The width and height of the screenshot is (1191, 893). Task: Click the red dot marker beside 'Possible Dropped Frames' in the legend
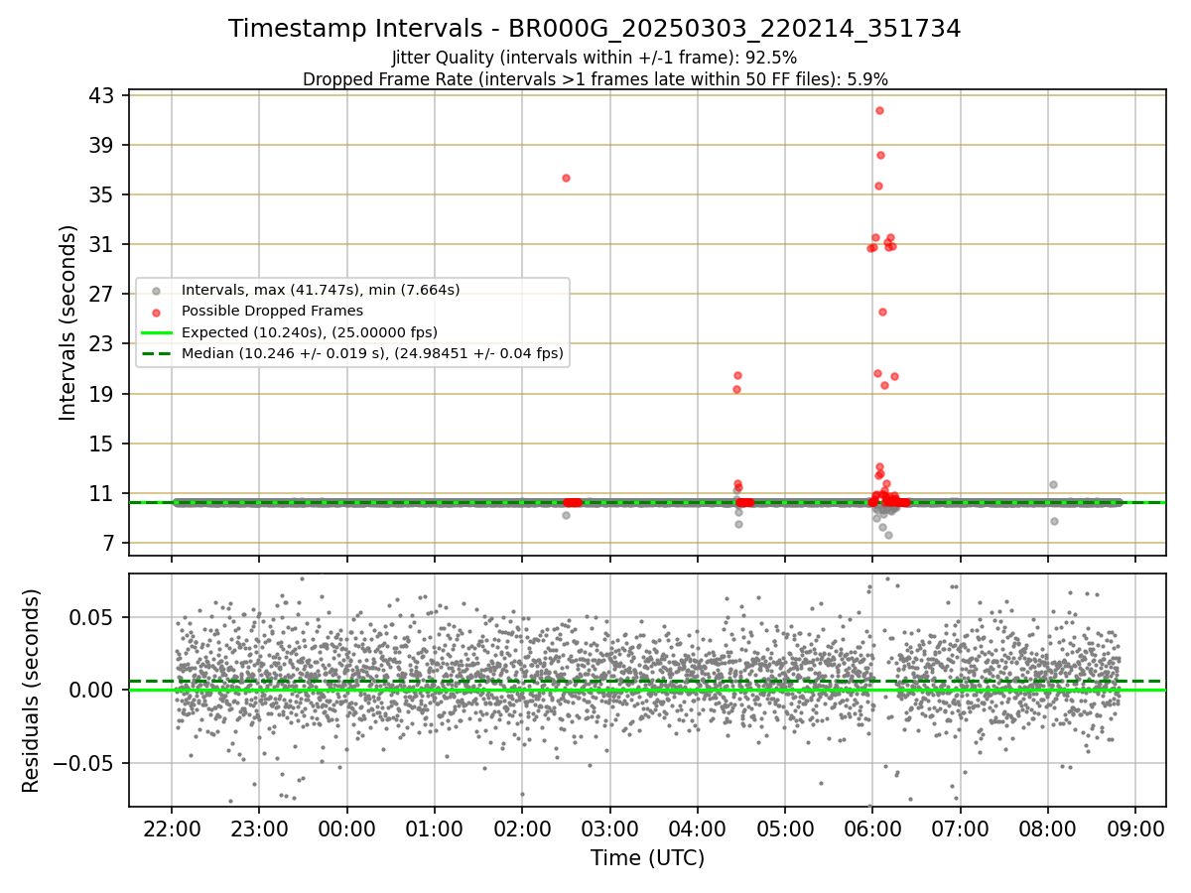(156, 312)
